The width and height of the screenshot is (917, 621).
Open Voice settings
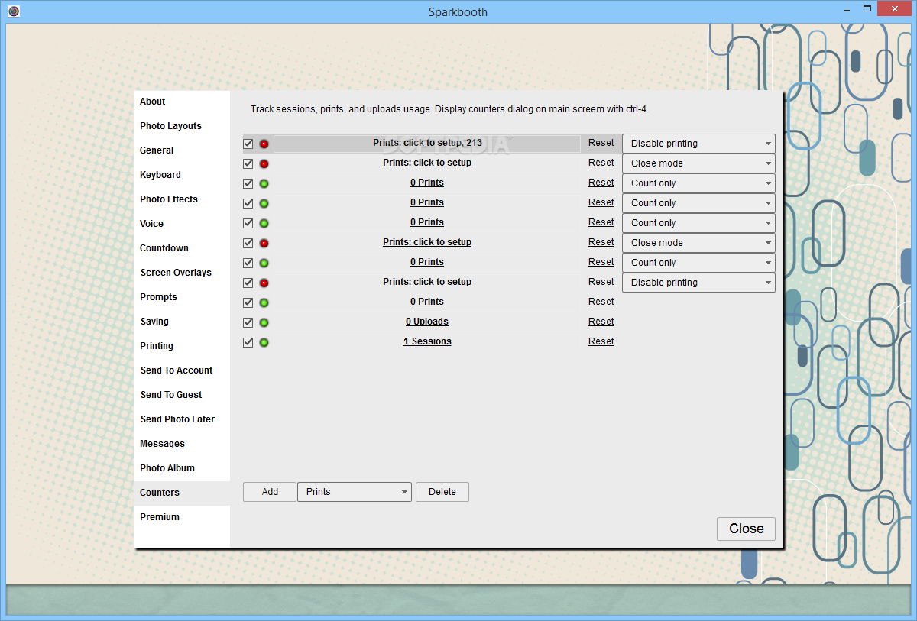point(182,224)
